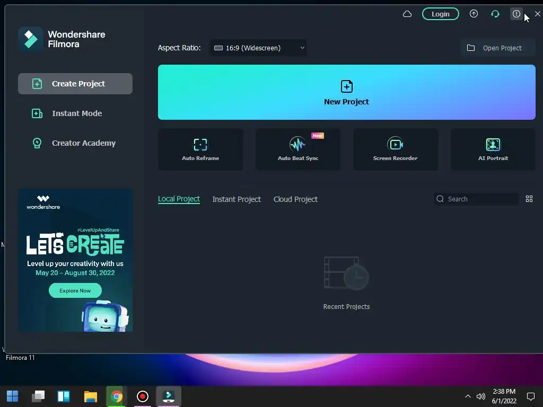Open the notification center icon
The width and height of the screenshot is (543, 407).
tap(530, 396)
